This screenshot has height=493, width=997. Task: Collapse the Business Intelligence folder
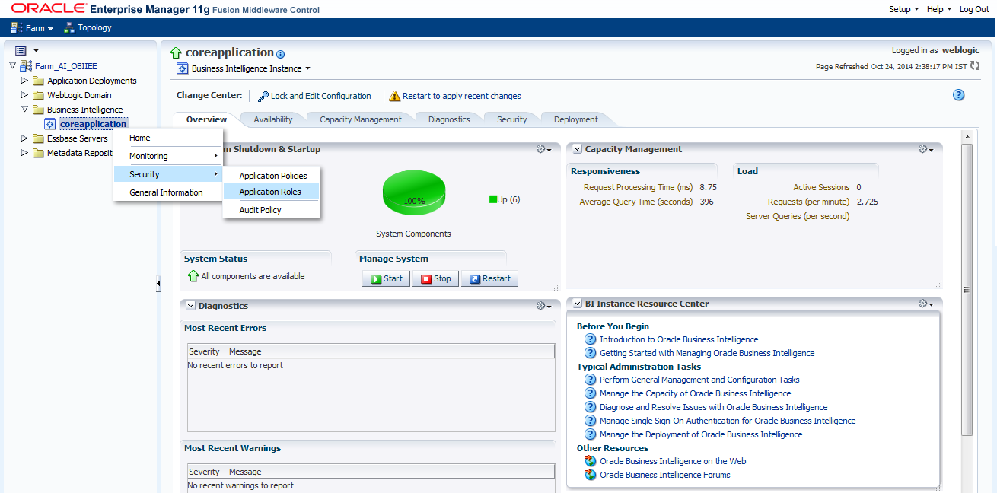point(25,110)
